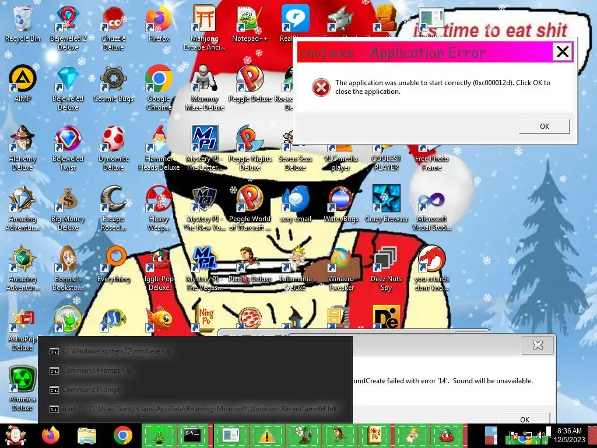Open Peggle Deluxe desktop shortcut
This screenshot has width=597, height=448.
250,84
